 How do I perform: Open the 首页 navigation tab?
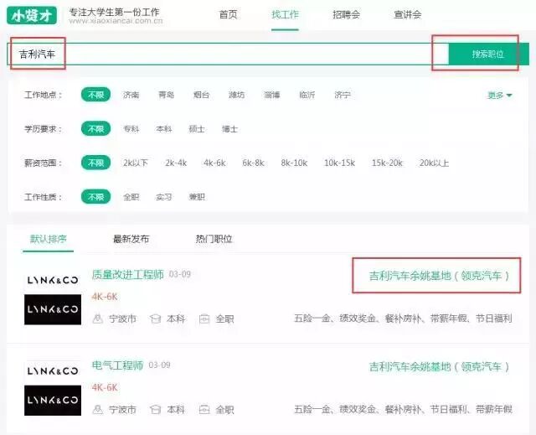click(x=228, y=15)
